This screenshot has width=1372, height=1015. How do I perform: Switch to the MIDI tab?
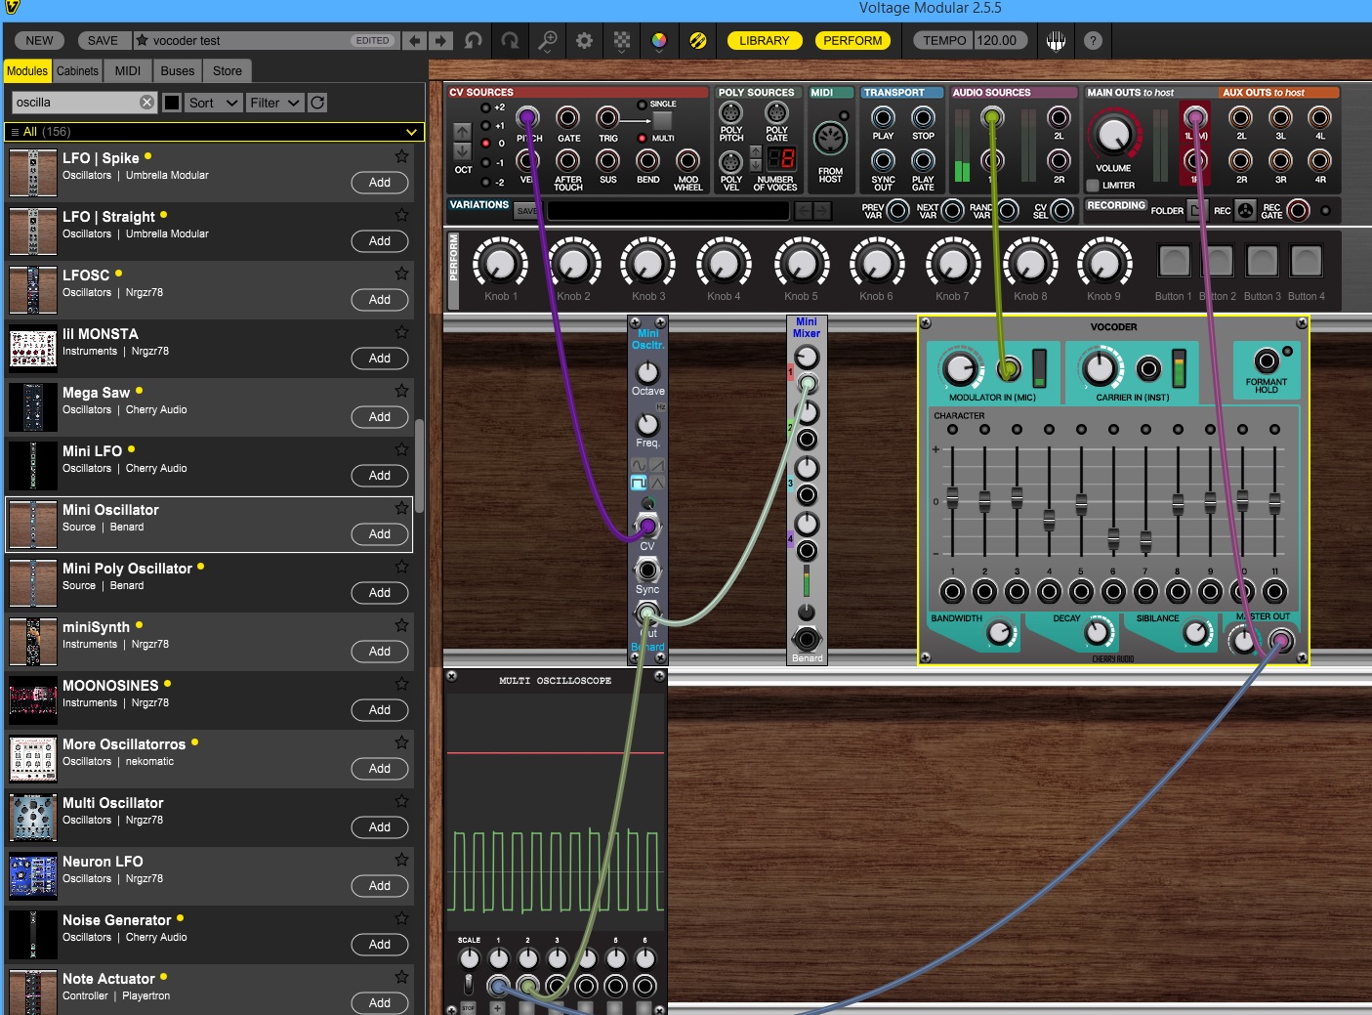click(x=128, y=70)
